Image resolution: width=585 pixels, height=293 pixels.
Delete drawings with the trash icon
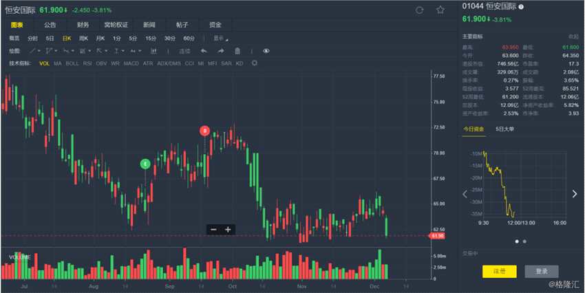pos(237,51)
